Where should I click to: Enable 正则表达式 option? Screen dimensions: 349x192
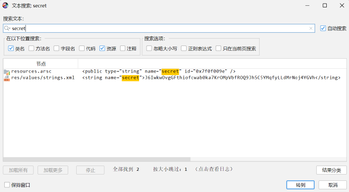(183, 48)
